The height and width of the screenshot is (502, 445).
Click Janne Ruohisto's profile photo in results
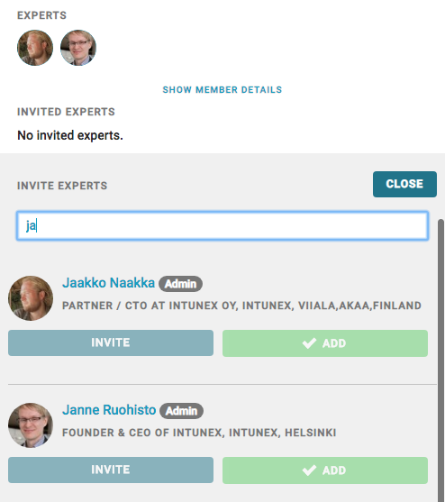pos(31,425)
